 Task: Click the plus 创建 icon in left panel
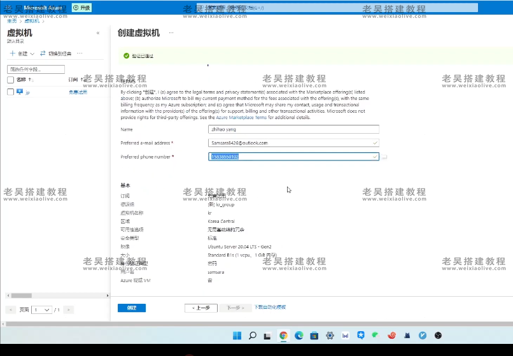click(x=13, y=53)
